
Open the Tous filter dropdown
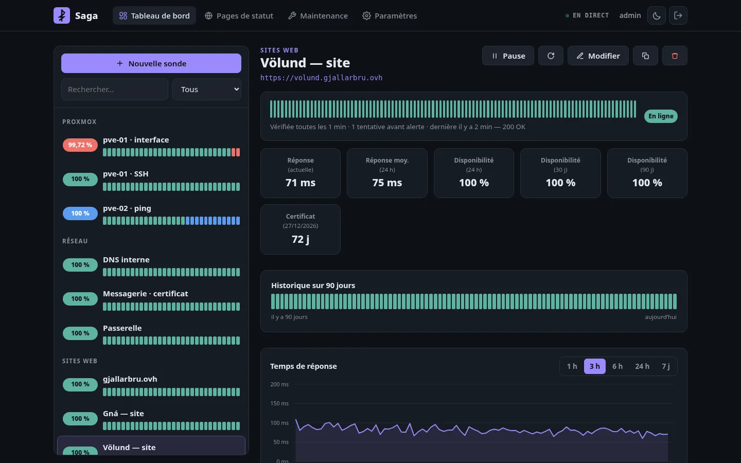pyautogui.click(x=207, y=90)
